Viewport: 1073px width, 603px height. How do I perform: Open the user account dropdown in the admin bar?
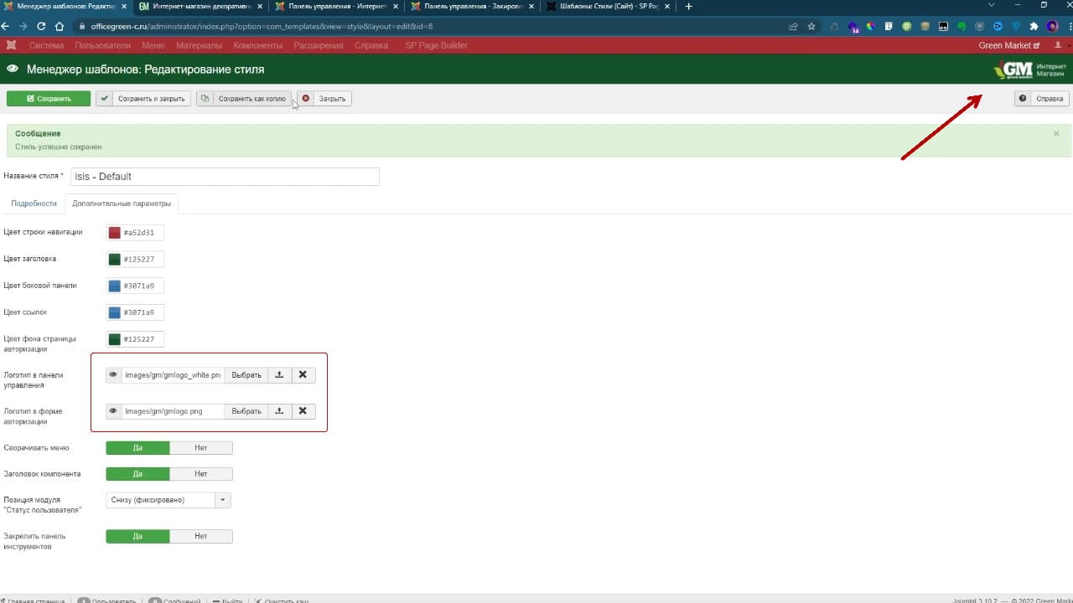click(1060, 45)
